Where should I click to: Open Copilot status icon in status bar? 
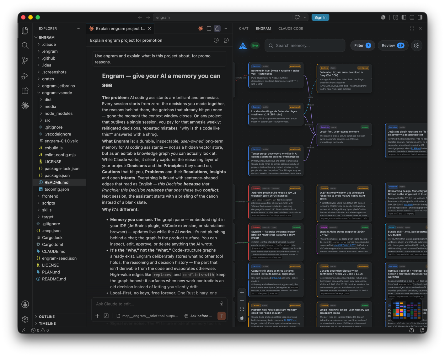(x=411, y=330)
